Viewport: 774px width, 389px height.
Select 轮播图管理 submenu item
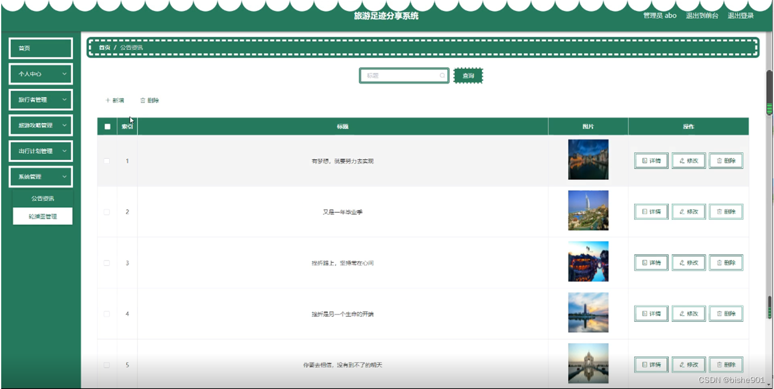pos(42,216)
